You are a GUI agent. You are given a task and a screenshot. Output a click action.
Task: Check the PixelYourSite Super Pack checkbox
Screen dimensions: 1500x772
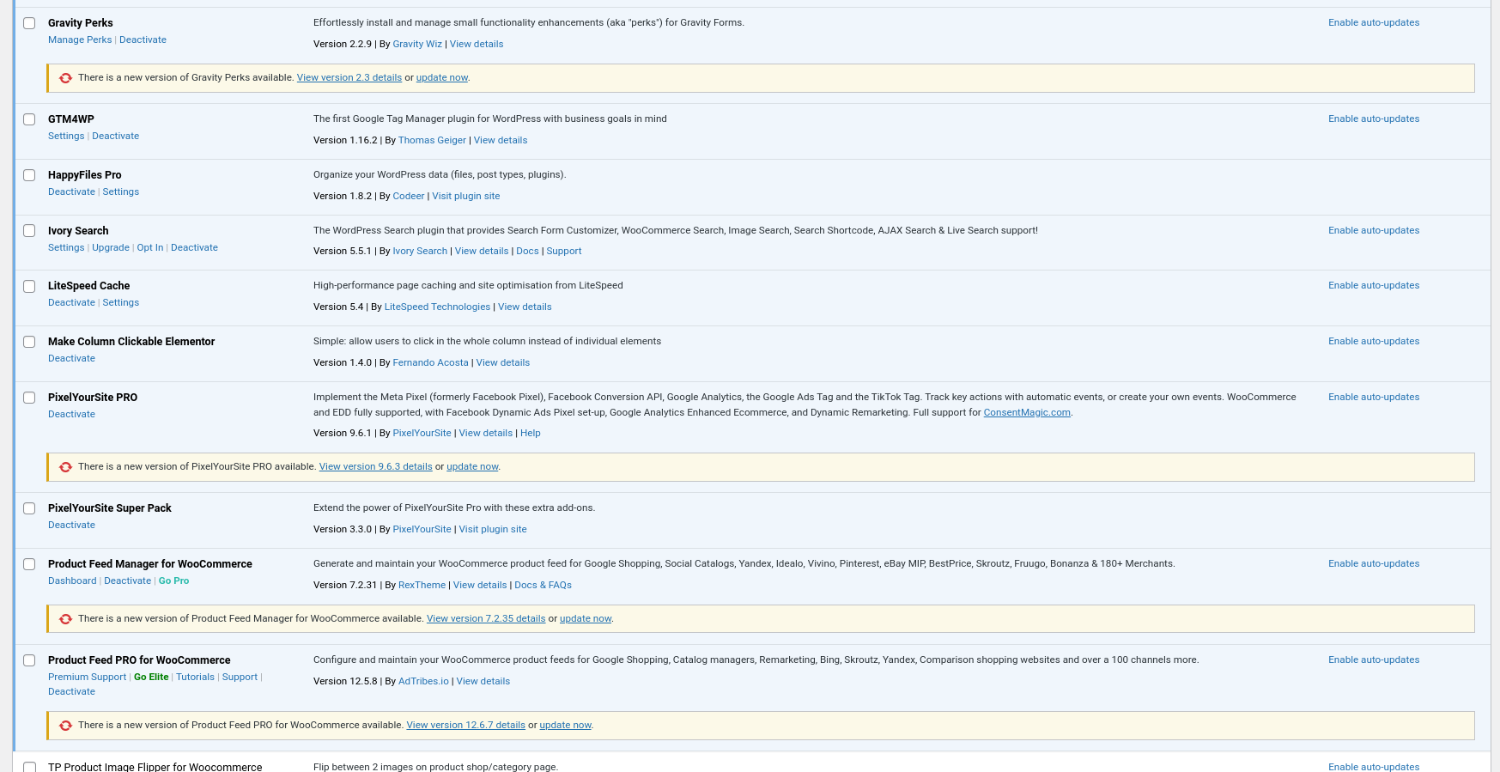click(x=29, y=508)
